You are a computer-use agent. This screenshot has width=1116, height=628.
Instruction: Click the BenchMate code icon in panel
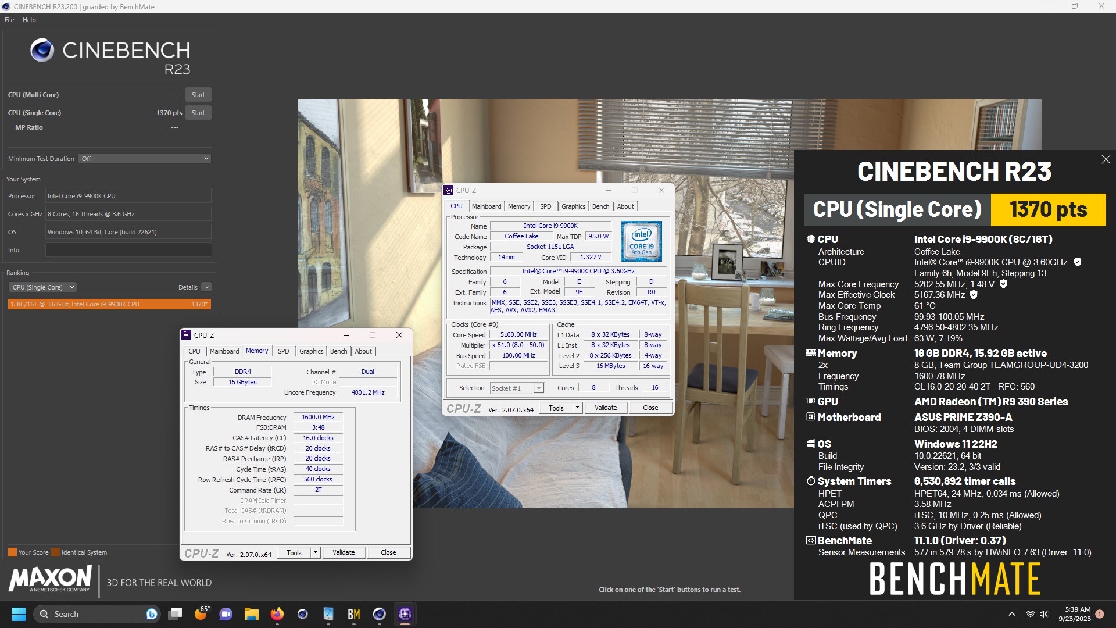point(810,540)
